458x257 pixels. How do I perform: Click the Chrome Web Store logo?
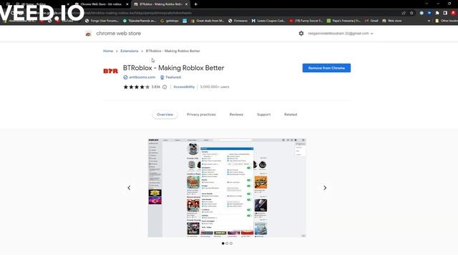coord(88,34)
